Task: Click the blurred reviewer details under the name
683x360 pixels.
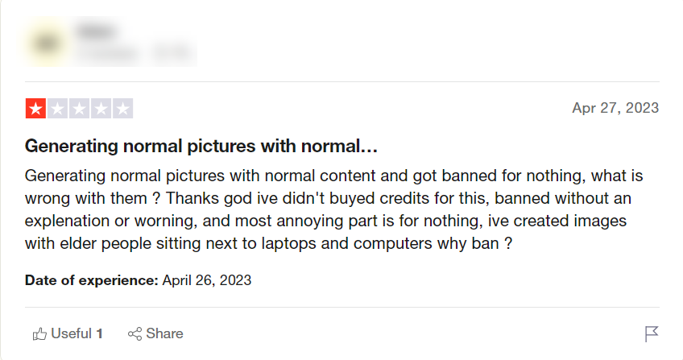Action: [x=133, y=55]
